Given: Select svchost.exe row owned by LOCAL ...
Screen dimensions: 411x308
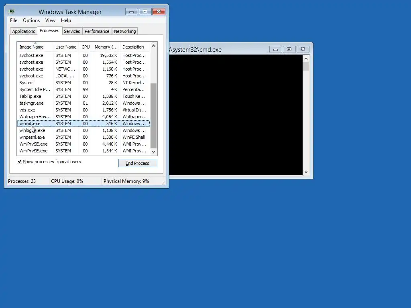Looking at the screenshot, I should (83, 76).
